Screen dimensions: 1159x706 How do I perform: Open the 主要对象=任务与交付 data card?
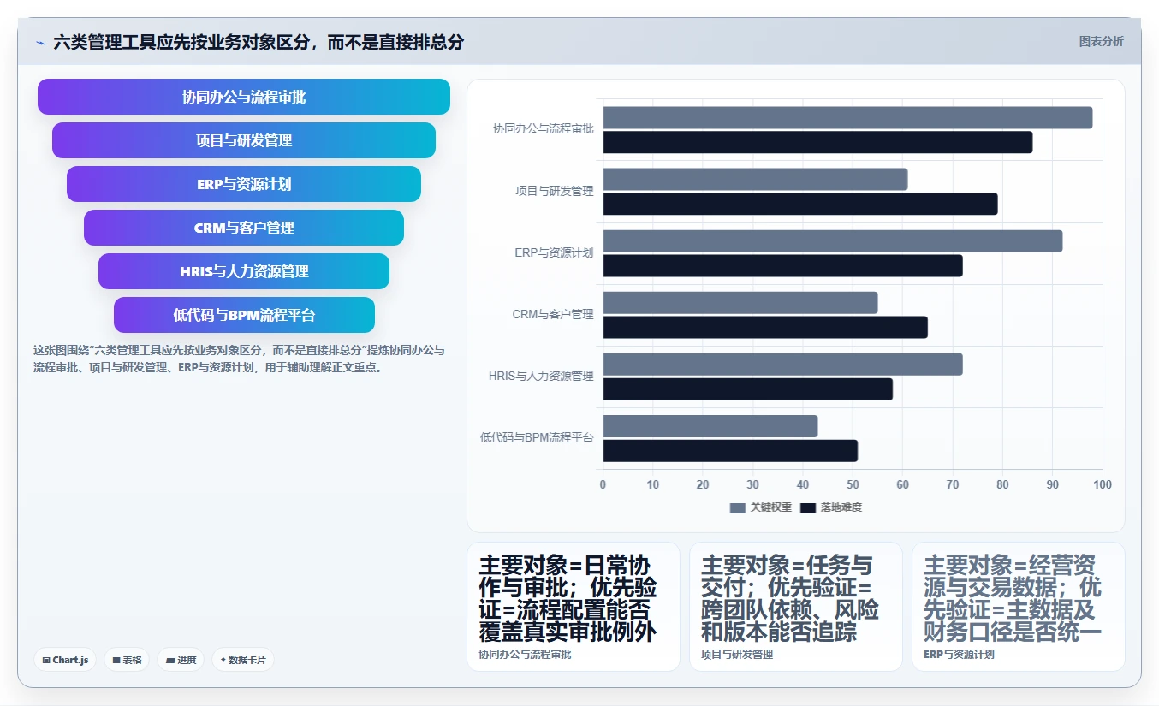tap(796, 607)
